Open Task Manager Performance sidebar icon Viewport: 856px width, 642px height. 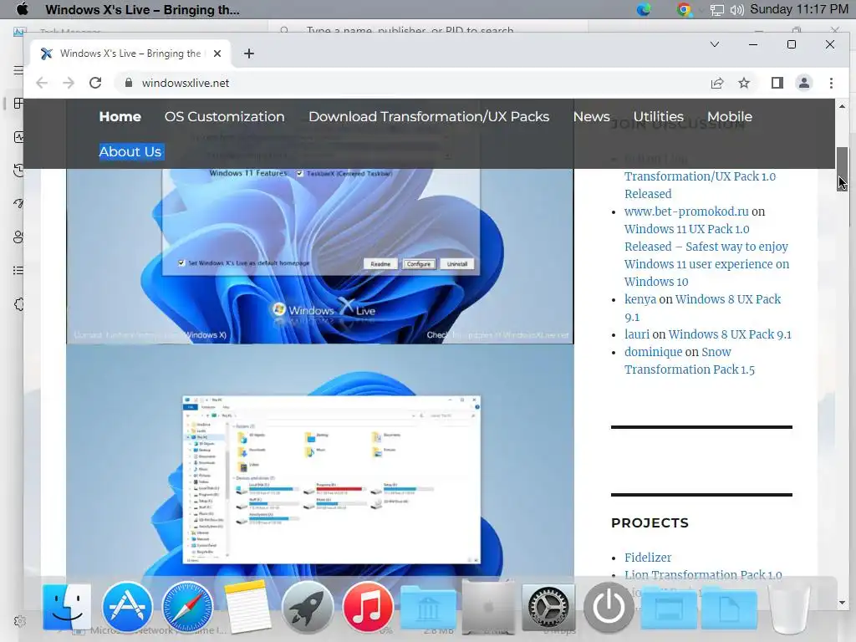click(18, 137)
